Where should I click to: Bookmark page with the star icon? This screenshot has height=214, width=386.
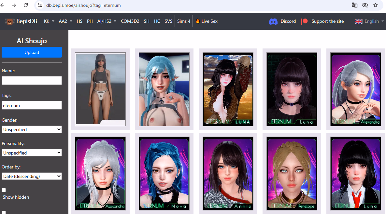point(376,5)
